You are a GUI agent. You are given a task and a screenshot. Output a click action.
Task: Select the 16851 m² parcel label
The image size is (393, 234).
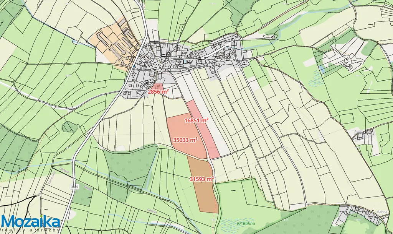pos(196,120)
